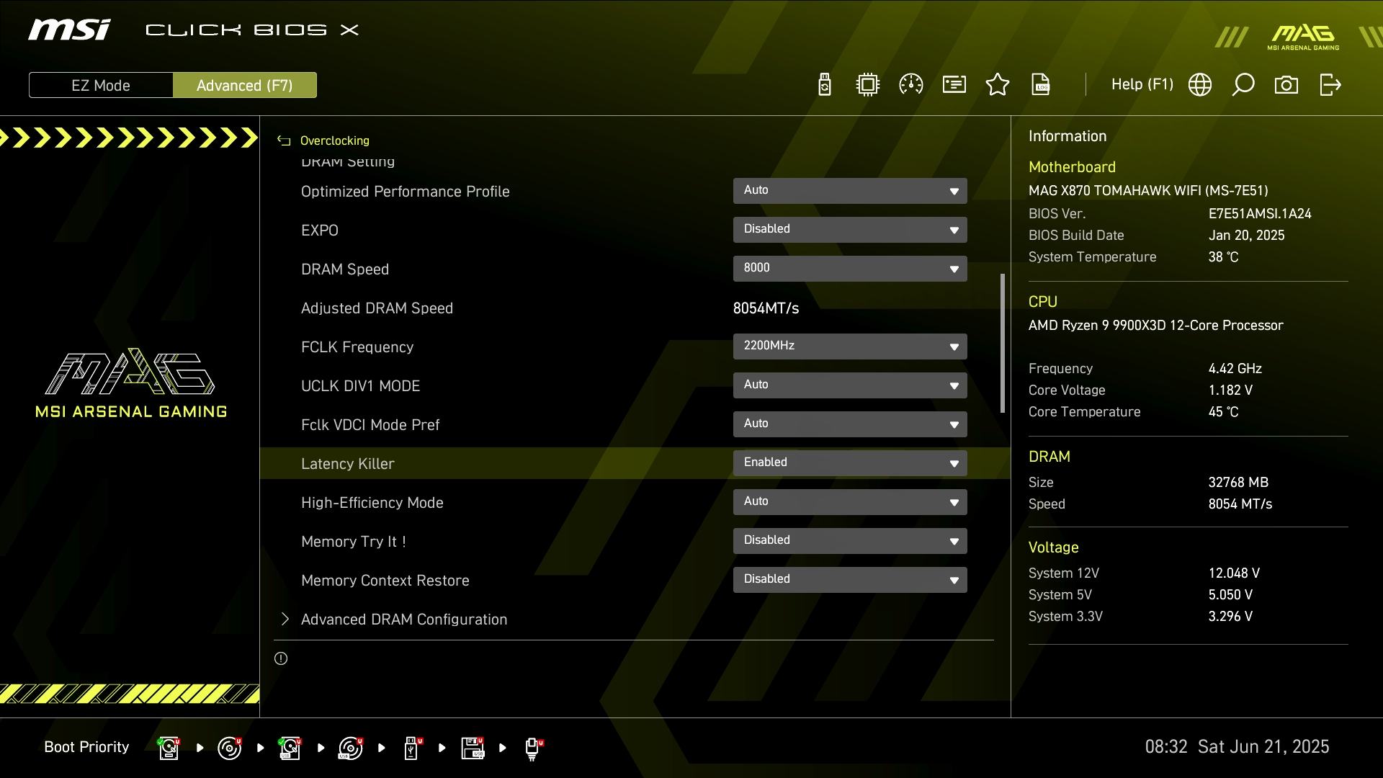1383x778 pixels.
Task: Click the exit arrow icon
Action: click(1330, 85)
